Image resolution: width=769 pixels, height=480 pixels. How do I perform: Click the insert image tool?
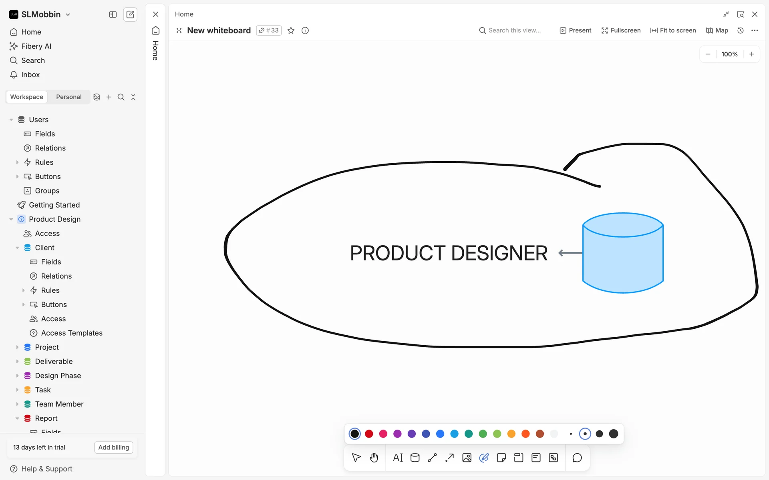(x=467, y=458)
